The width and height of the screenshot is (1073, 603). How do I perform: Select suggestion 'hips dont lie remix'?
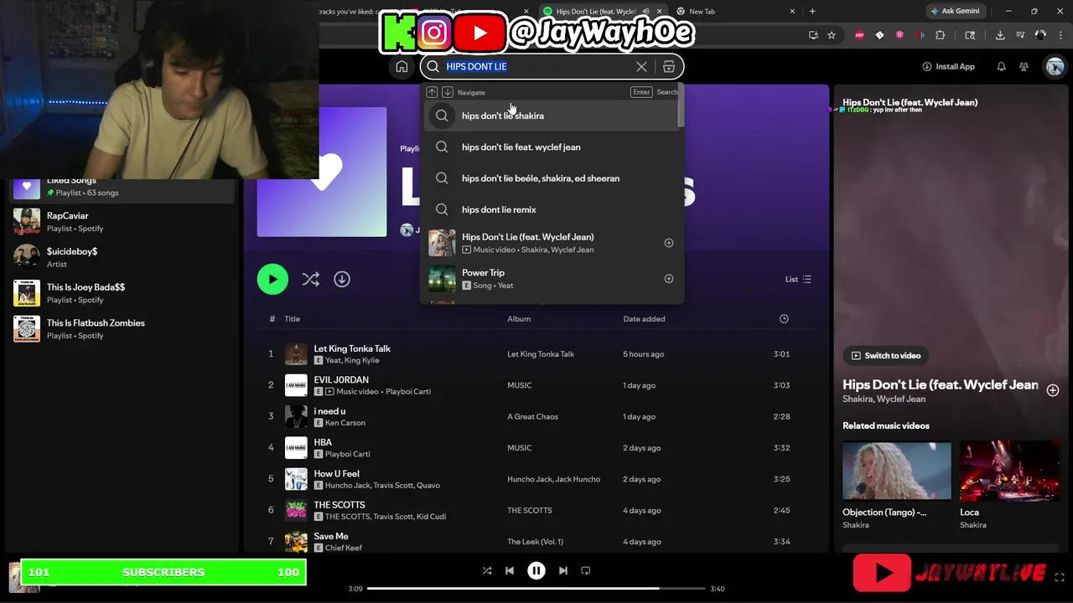[552, 209]
